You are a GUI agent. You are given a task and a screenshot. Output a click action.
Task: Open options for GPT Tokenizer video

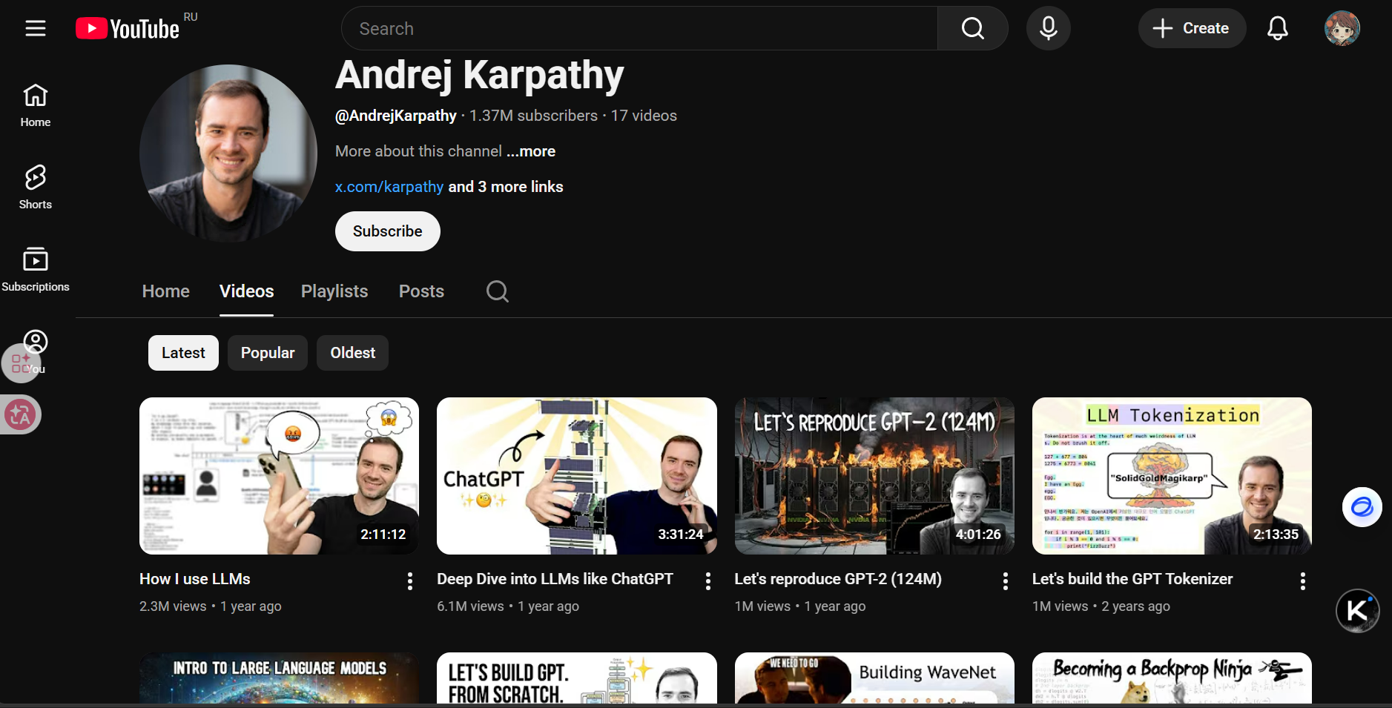pos(1302,581)
